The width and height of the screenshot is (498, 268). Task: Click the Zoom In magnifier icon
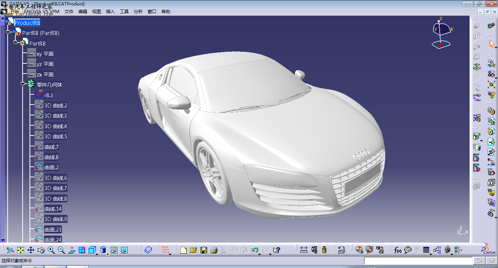51,250
